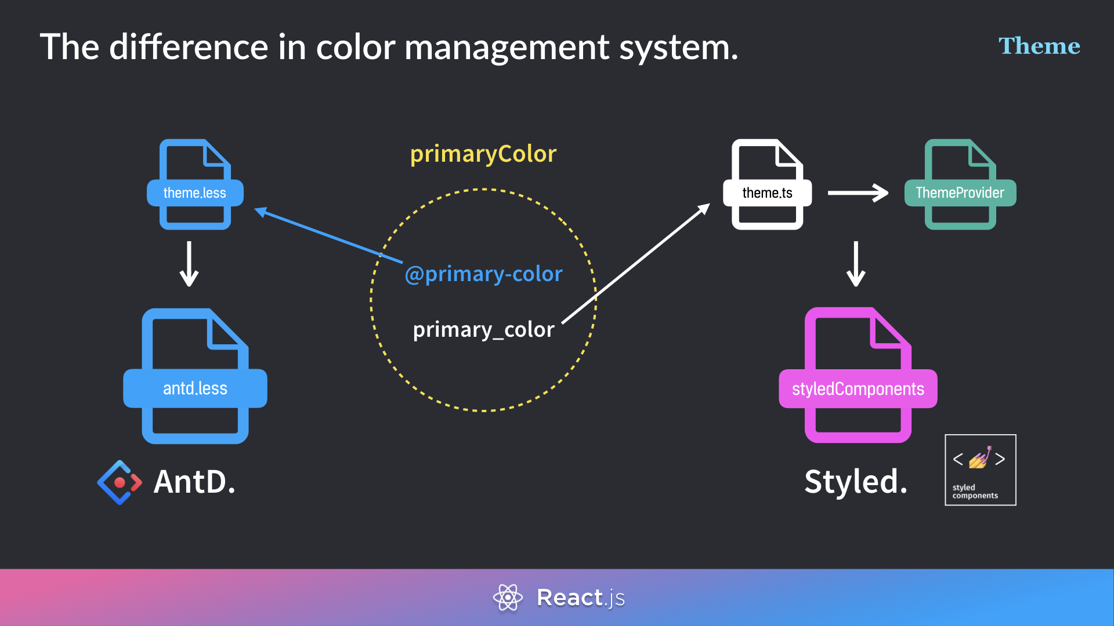Click the antd.less file icon

(195, 377)
